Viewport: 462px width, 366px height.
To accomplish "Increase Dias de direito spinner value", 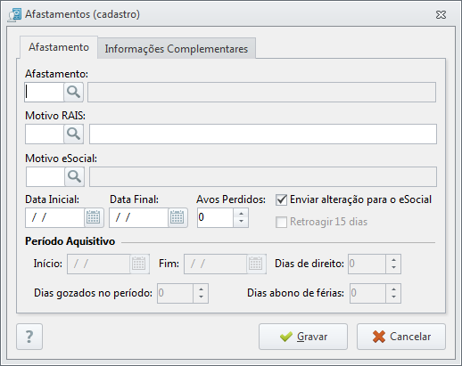I will coord(393,260).
